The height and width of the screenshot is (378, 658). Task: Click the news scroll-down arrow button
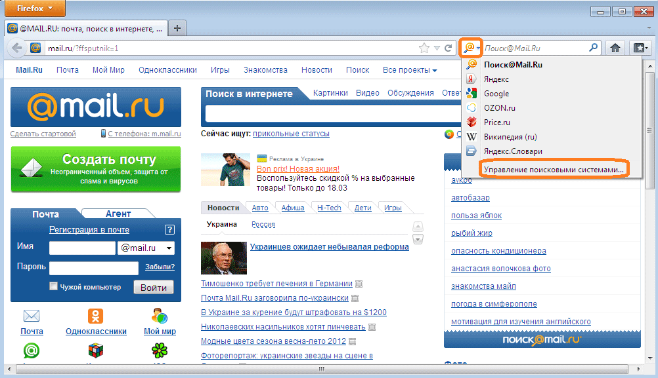point(418,239)
